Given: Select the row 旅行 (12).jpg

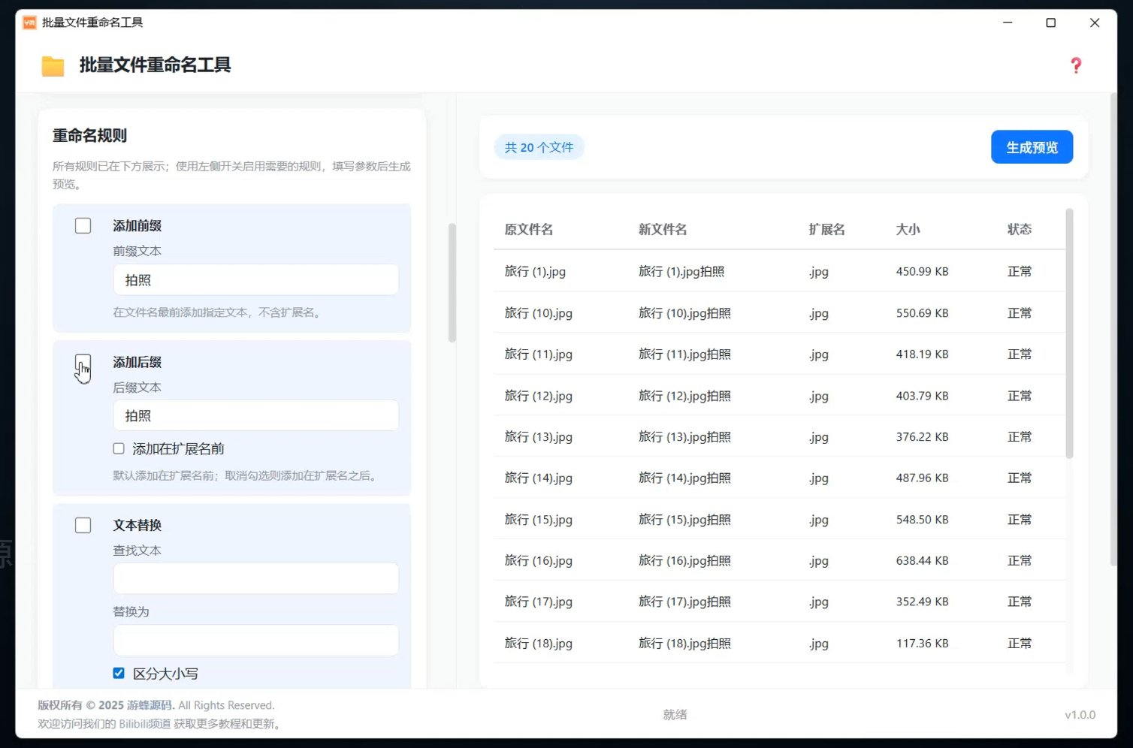Looking at the screenshot, I should click(x=779, y=395).
